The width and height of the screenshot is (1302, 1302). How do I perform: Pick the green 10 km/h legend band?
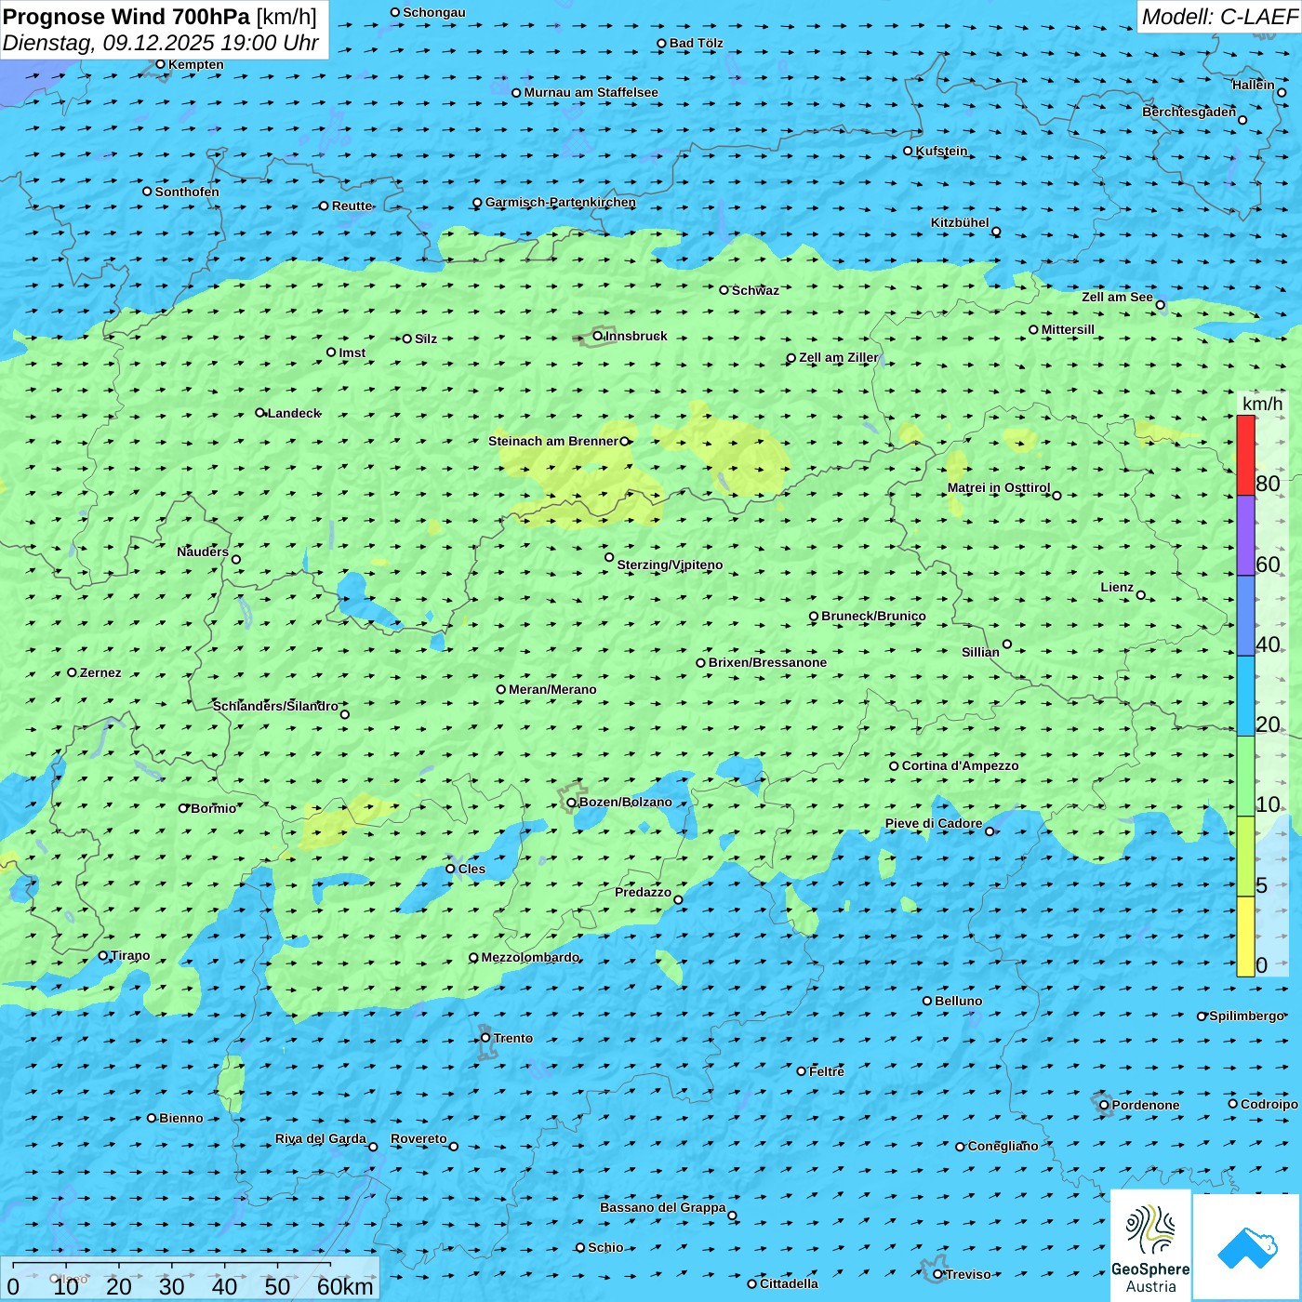(x=1245, y=776)
